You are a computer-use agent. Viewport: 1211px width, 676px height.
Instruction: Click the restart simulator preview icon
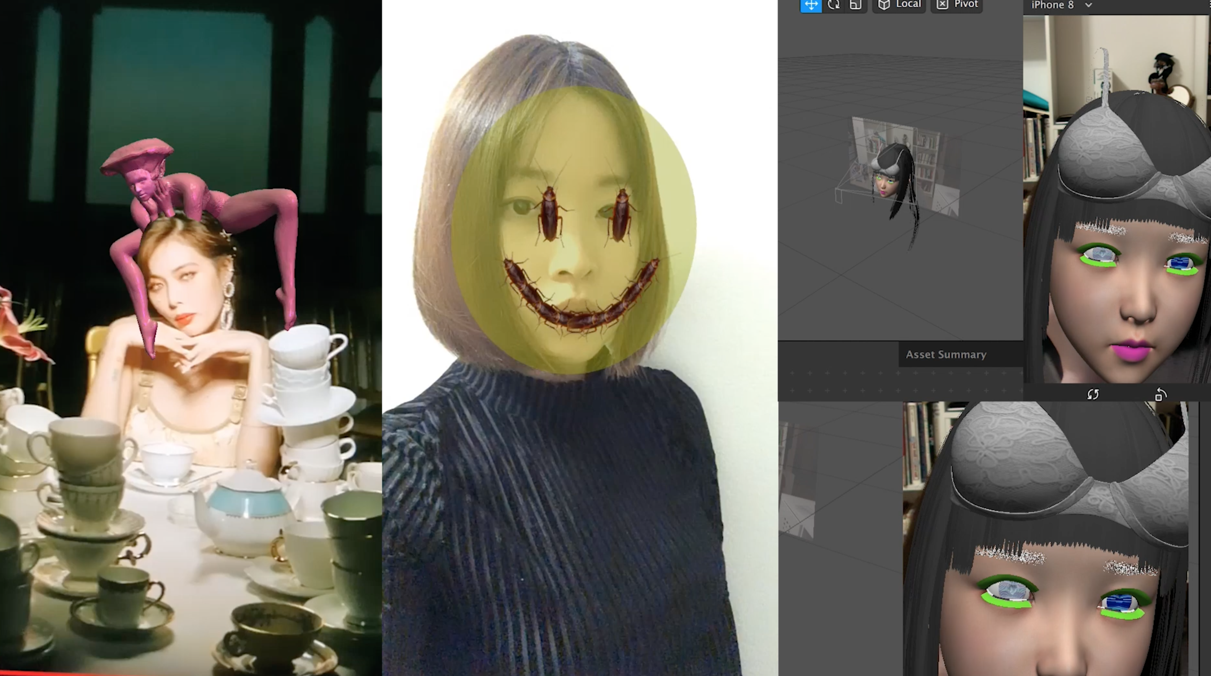tap(1093, 394)
